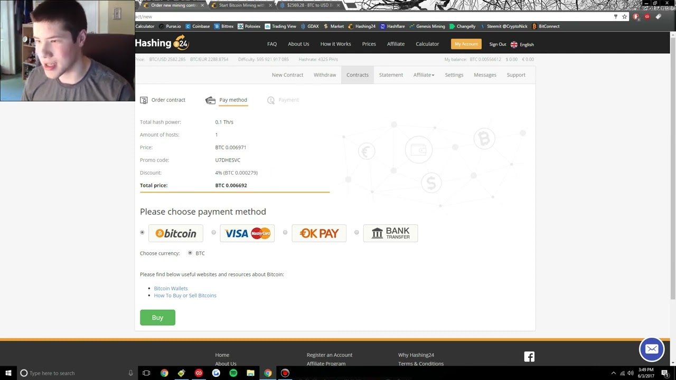Open the Hashing24 bookmark

(x=362, y=26)
